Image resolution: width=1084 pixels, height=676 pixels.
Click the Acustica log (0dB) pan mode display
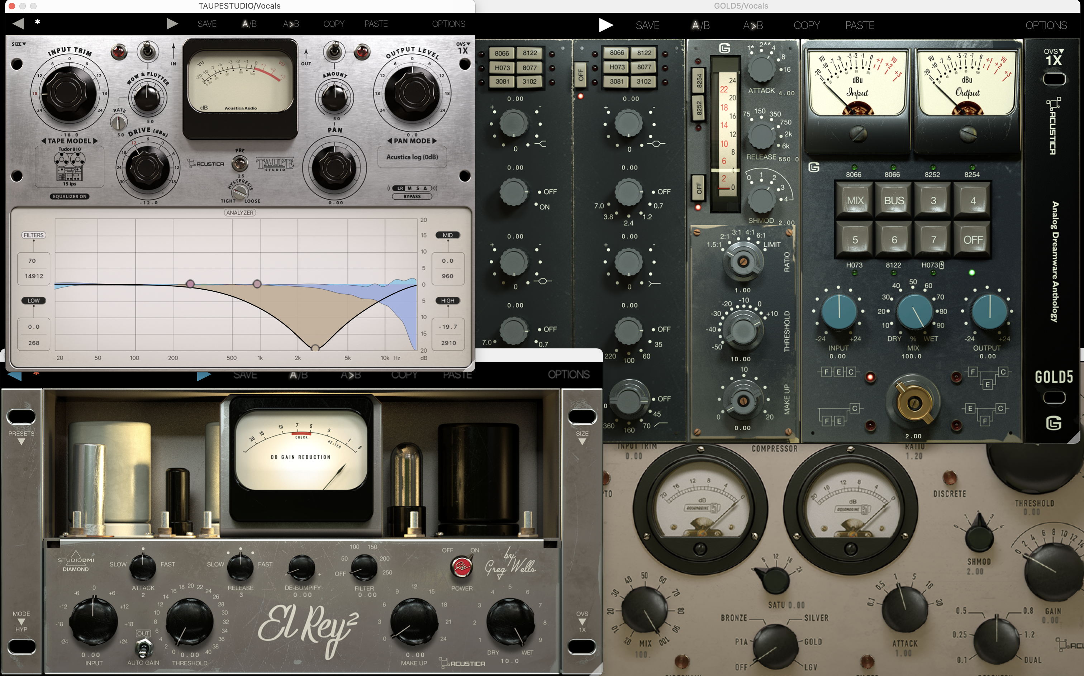tap(412, 157)
